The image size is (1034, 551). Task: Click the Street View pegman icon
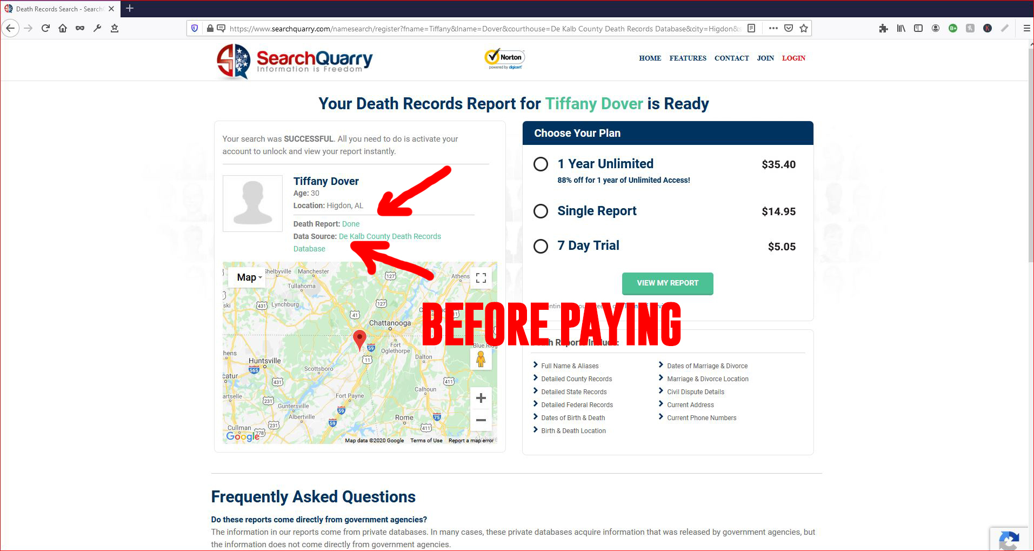coord(481,359)
